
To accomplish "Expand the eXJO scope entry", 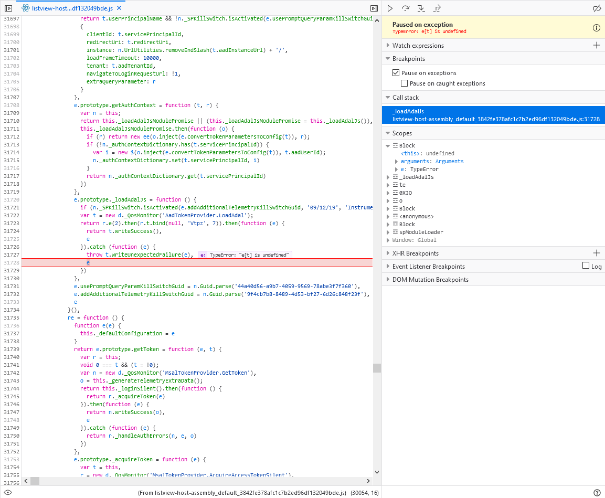I will coord(388,193).
